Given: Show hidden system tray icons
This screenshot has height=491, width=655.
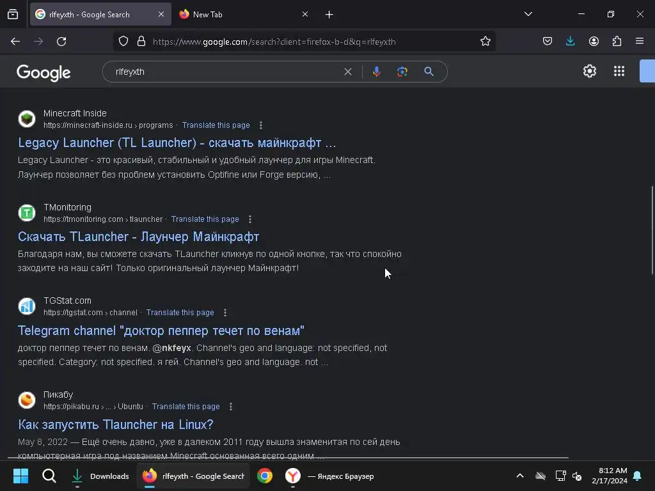Looking at the screenshot, I should pyautogui.click(x=519, y=476).
